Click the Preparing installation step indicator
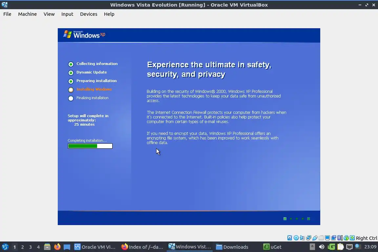378x252 pixels. point(71,81)
